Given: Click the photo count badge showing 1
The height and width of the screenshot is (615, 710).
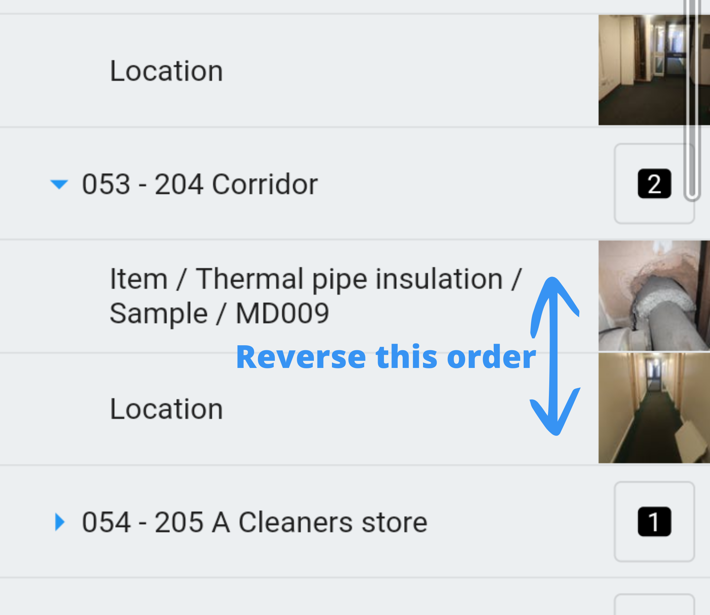Looking at the screenshot, I should tap(654, 521).
